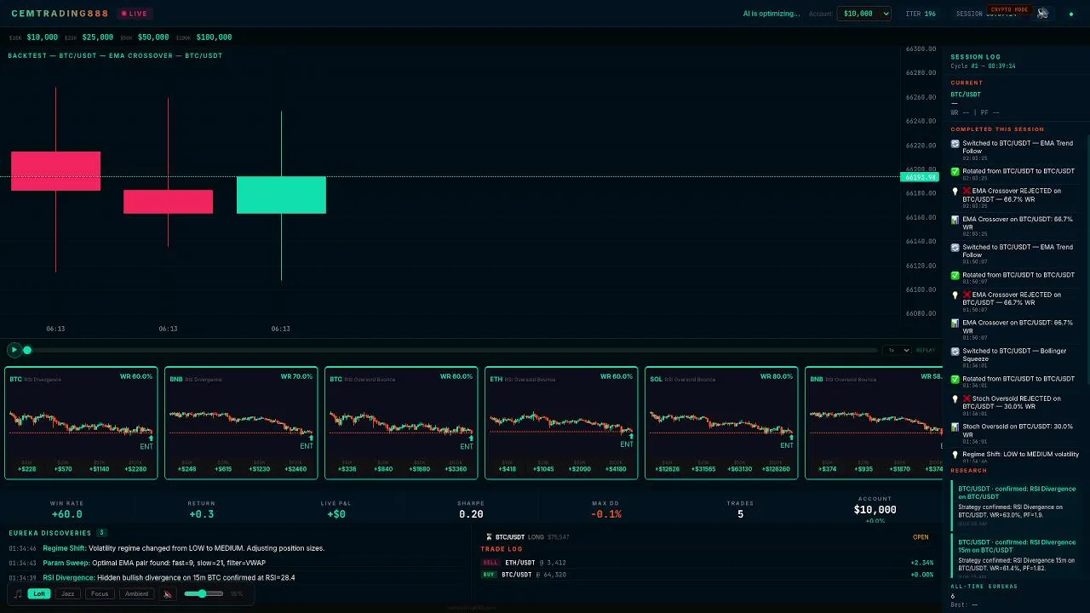Click the 'AI is optimizing...' status text

(x=772, y=14)
